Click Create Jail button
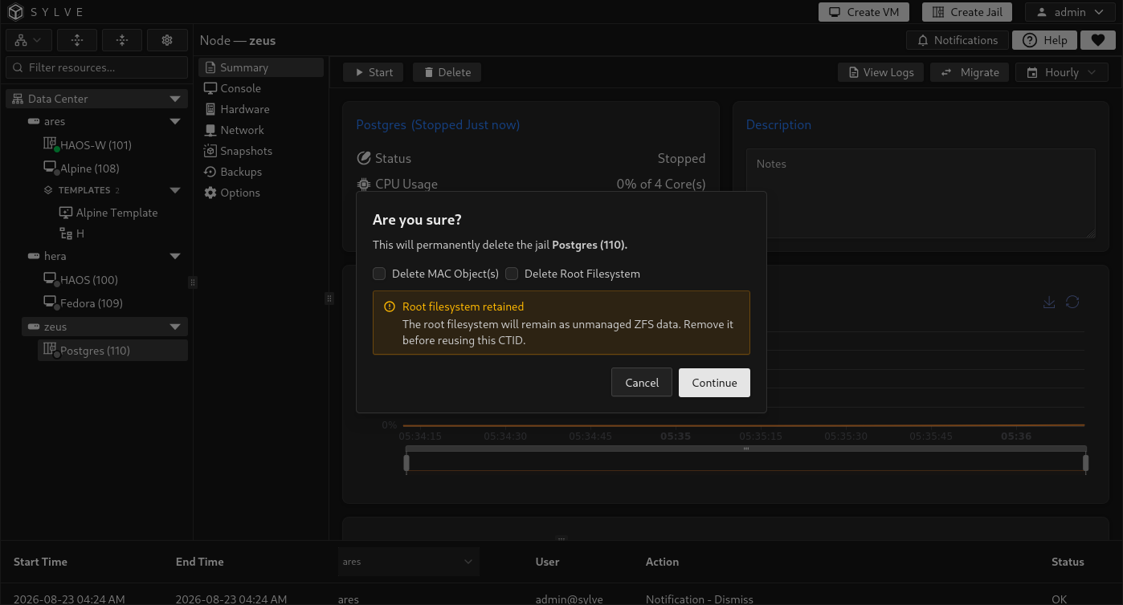 point(967,12)
